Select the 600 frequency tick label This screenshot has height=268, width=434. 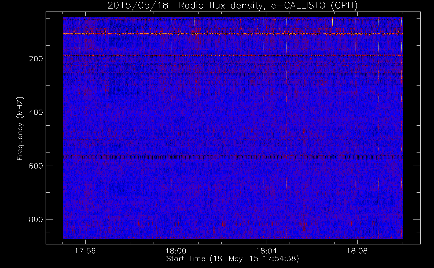point(36,166)
